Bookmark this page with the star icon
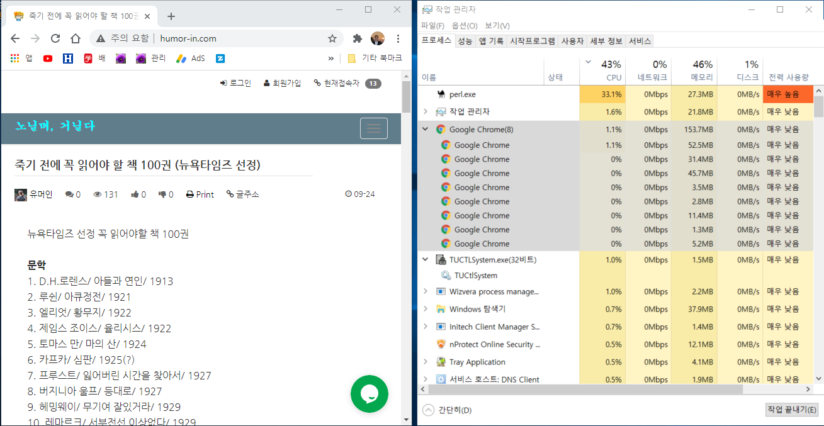The width and height of the screenshot is (824, 426). coord(332,38)
